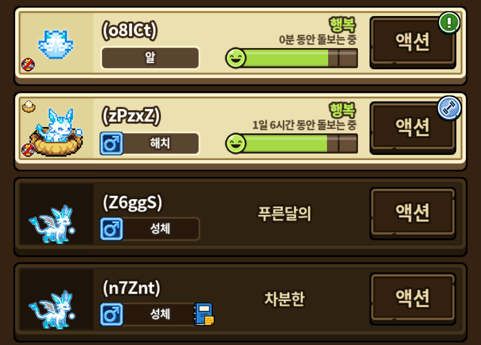481x345 pixels.
Task: Click the green exclamation alert badge
Action: coord(449,23)
